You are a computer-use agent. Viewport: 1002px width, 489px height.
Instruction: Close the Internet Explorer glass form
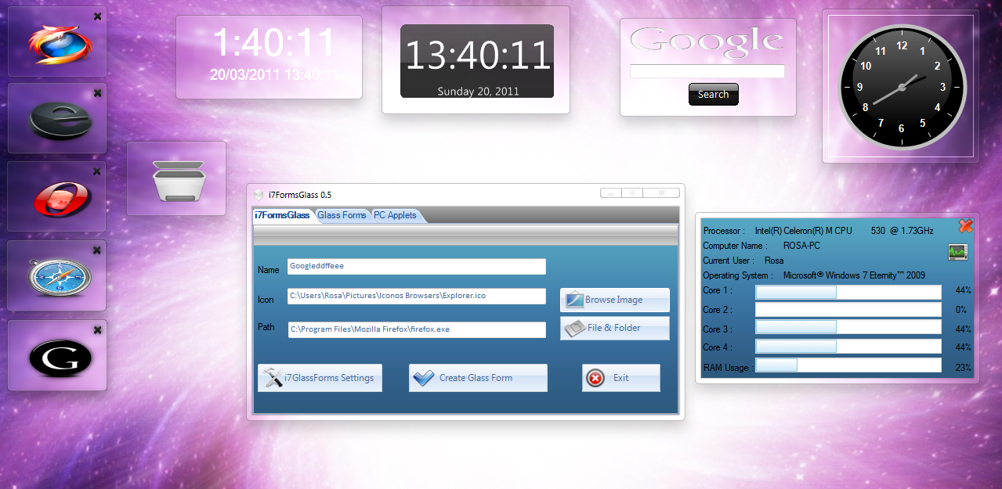(97, 93)
